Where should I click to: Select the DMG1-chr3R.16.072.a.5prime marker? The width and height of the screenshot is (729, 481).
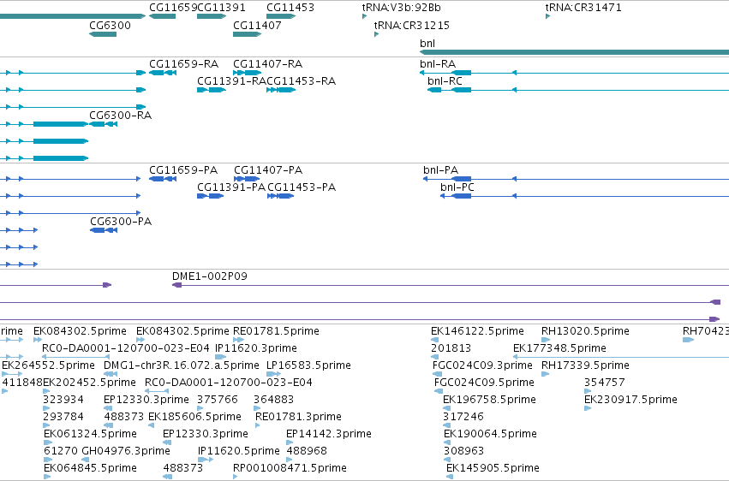pyautogui.click(x=111, y=374)
